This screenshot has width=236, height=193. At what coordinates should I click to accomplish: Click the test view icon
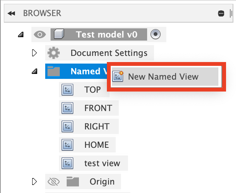pos(67,164)
